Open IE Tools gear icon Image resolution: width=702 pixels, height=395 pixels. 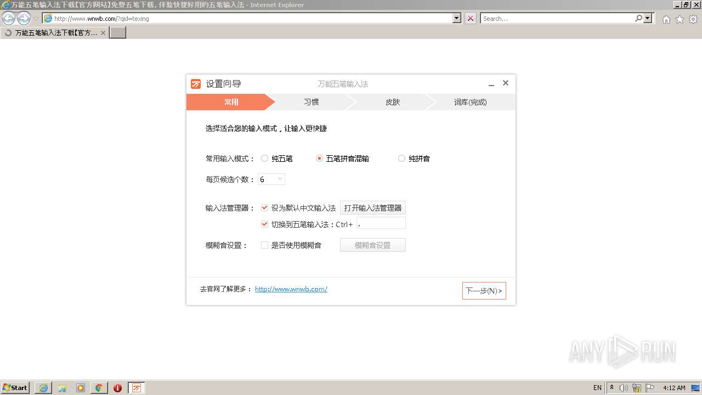[x=693, y=19]
